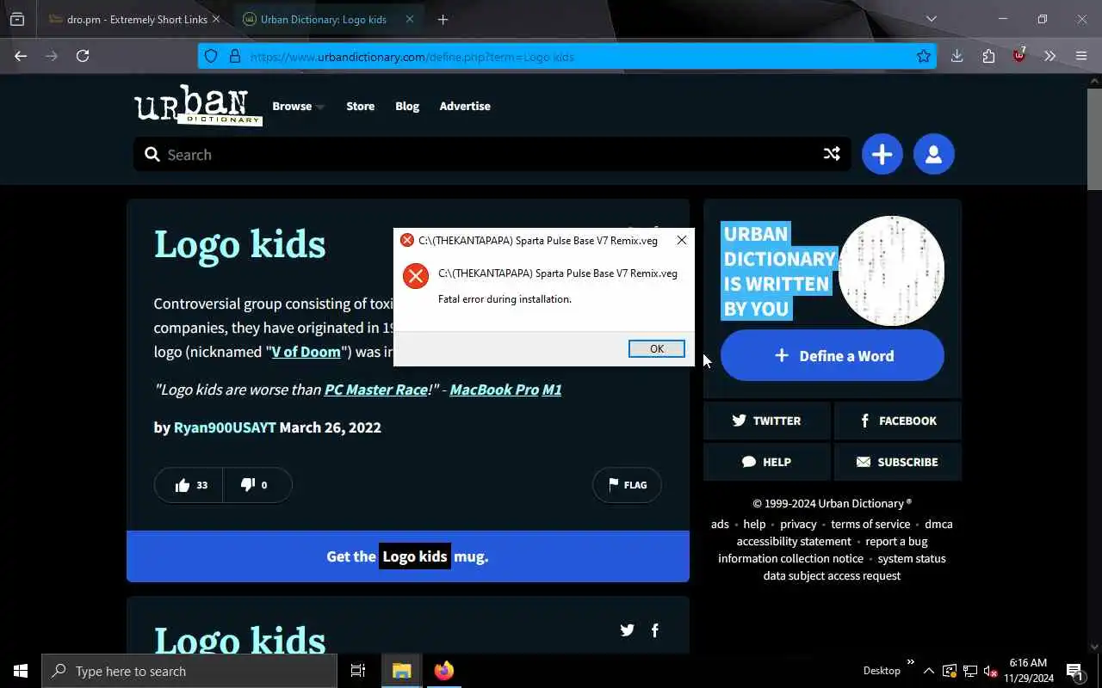Open author Ryan900USAYT's profile
The width and height of the screenshot is (1102, 688).
tap(225, 427)
